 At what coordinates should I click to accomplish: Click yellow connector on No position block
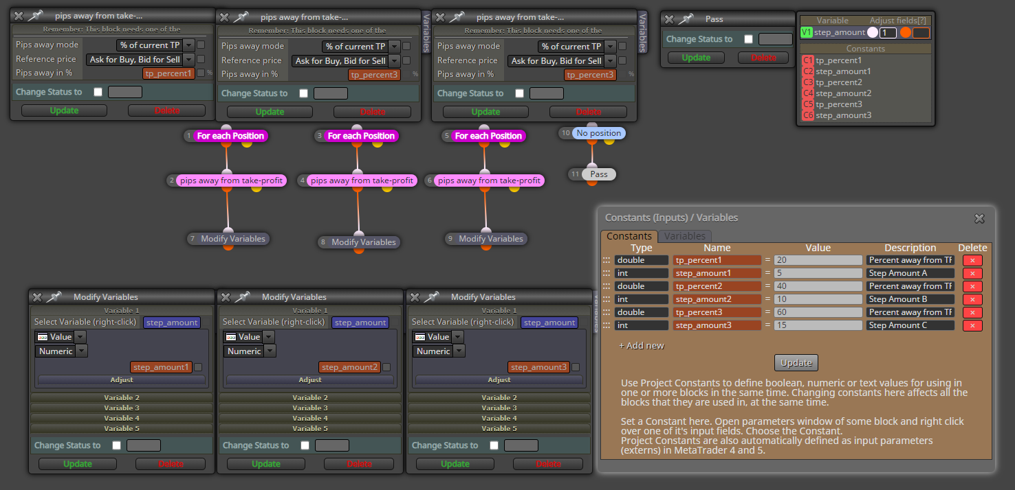pyautogui.click(x=609, y=141)
